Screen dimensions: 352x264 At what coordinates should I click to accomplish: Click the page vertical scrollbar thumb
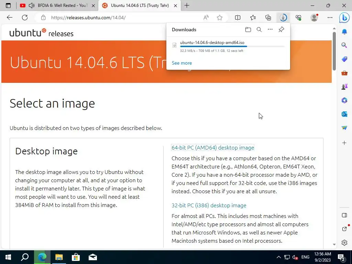click(334, 51)
